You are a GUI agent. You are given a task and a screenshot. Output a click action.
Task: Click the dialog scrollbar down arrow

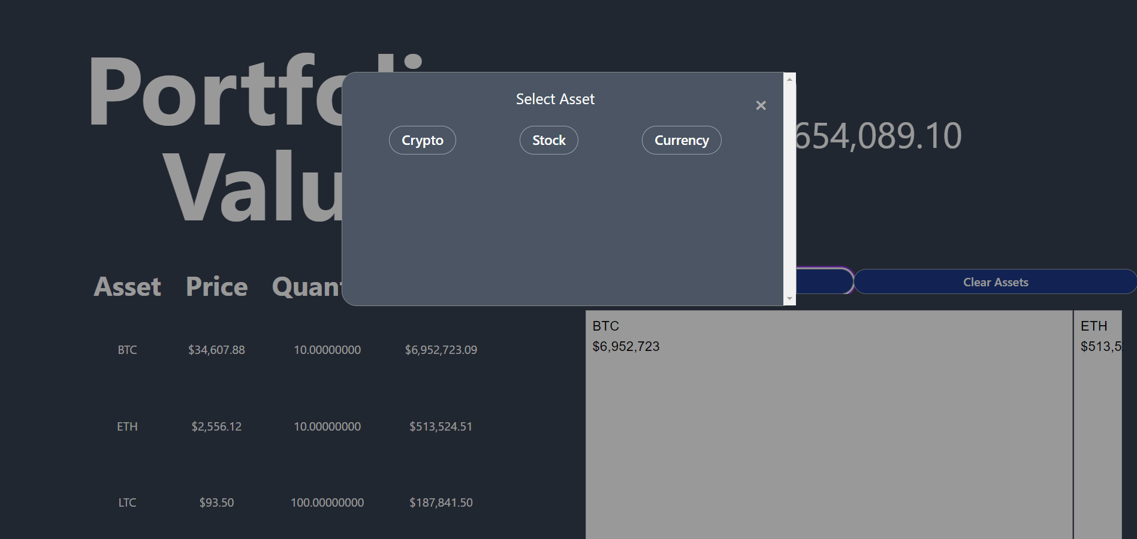coord(789,298)
